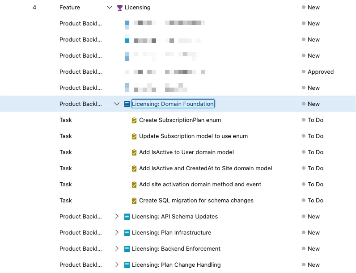Select the Licensing feature title
The width and height of the screenshot is (356, 273).
[x=137, y=8]
